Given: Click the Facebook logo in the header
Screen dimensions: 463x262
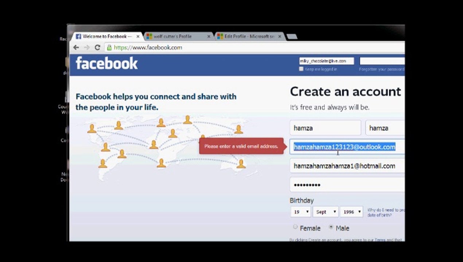Looking at the screenshot, I should [x=106, y=63].
